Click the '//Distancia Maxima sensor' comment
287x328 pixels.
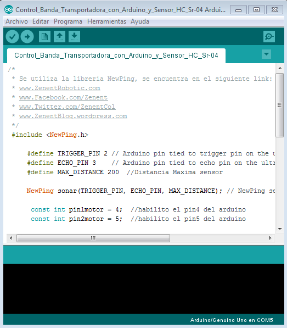pyautogui.click(x=175, y=172)
